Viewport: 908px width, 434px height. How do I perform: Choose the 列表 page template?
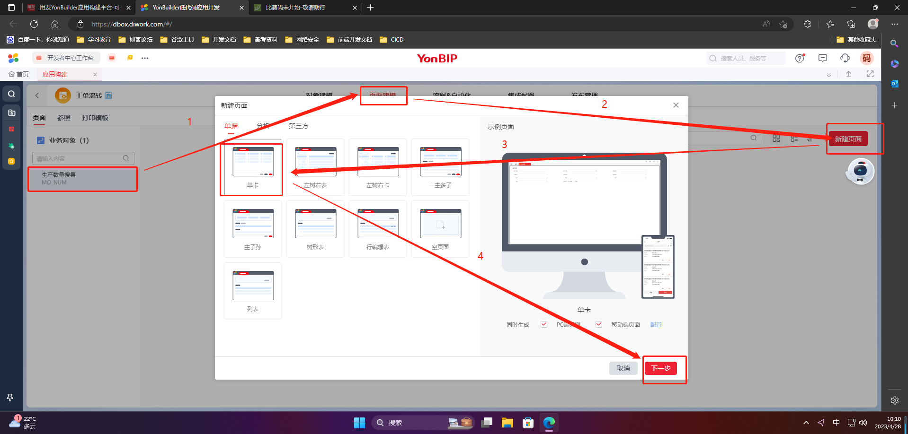click(253, 291)
